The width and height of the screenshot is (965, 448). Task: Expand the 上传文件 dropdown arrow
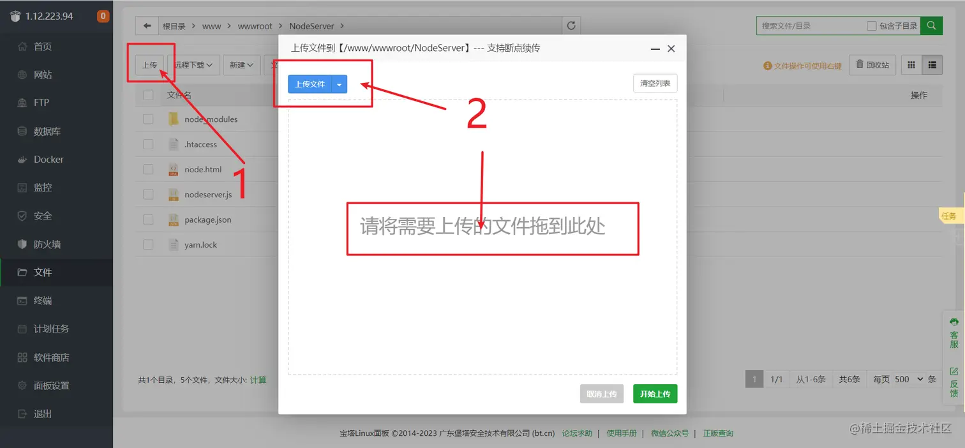pos(340,84)
